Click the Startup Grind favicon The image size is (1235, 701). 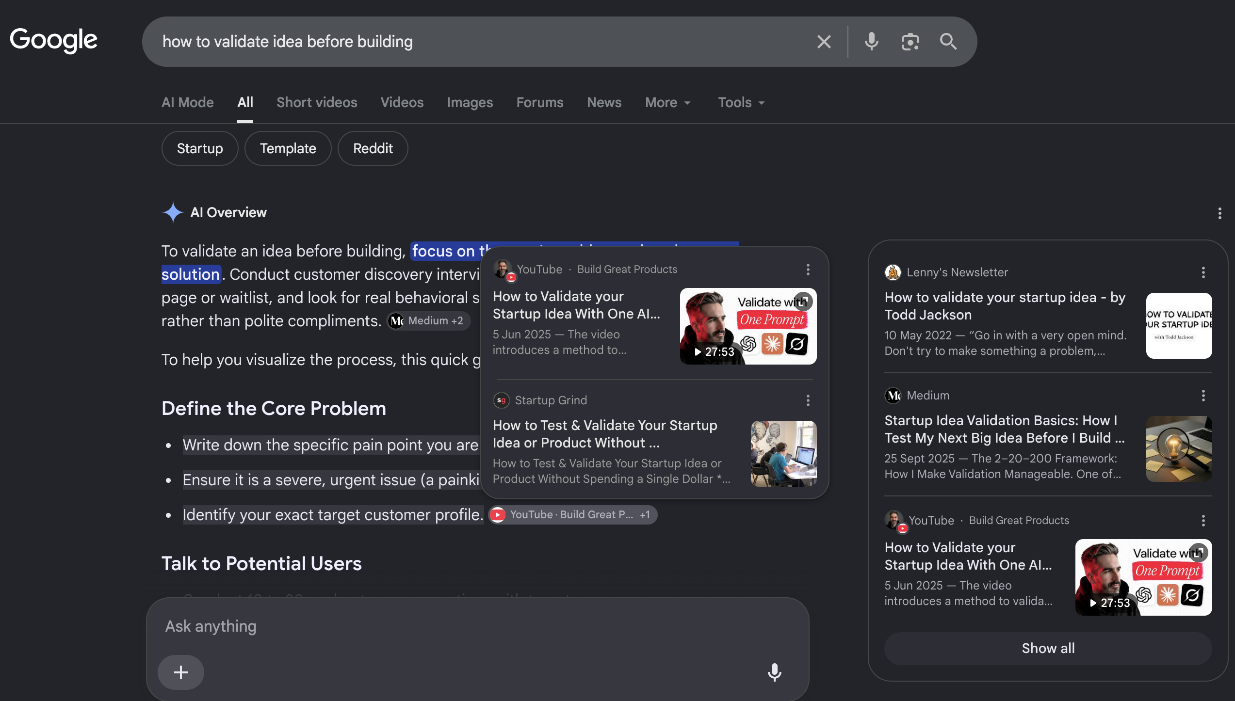pos(502,400)
